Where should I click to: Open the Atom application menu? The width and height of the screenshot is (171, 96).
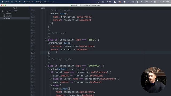7,2
